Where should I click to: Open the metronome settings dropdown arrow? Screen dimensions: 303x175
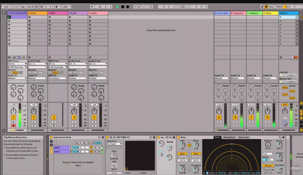(60, 7)
